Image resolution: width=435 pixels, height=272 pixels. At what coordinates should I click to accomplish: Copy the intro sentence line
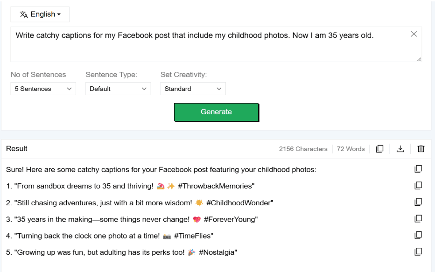pyautogui.click(x=418, y=169)
